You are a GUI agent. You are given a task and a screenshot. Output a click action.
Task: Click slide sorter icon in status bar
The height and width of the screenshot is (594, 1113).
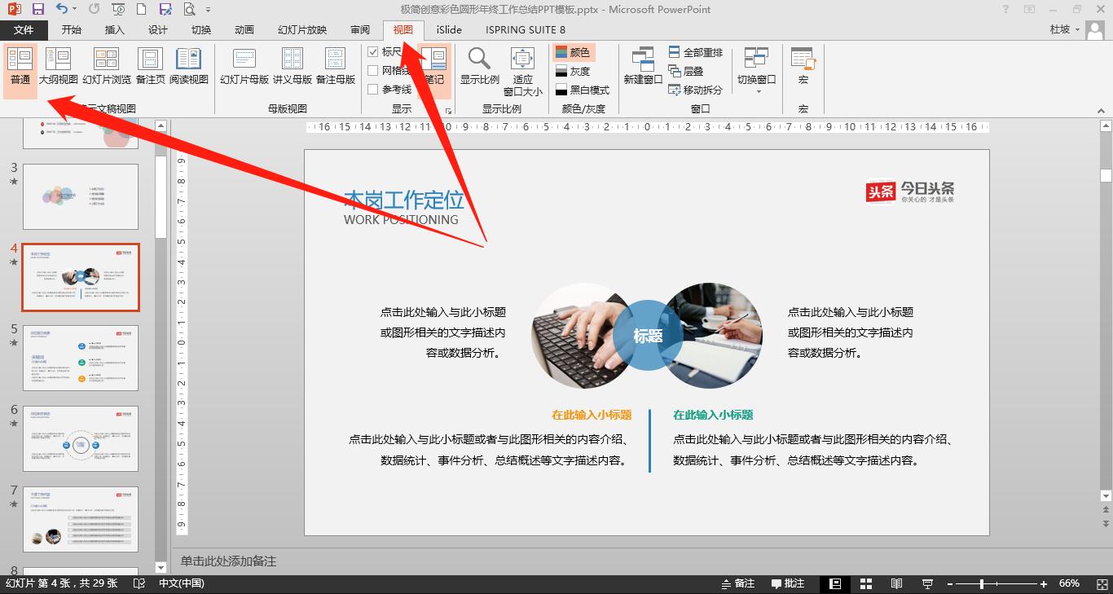pos(865,583)
